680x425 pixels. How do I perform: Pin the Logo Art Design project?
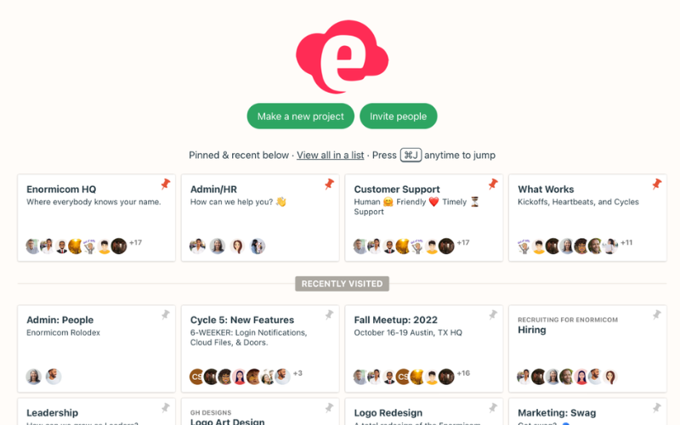[330, 408]
